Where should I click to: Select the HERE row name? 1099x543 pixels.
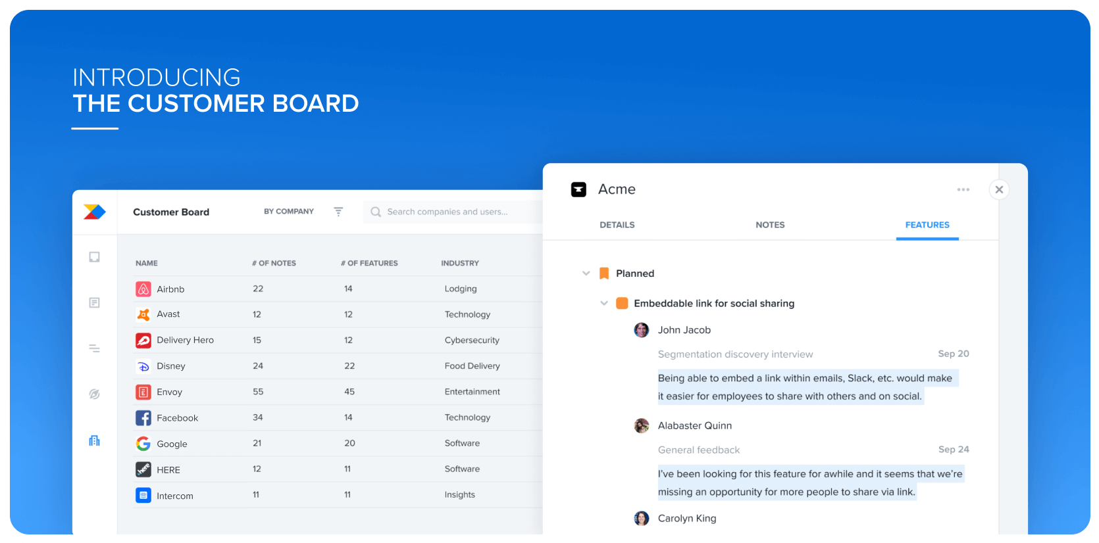[168, 470]
